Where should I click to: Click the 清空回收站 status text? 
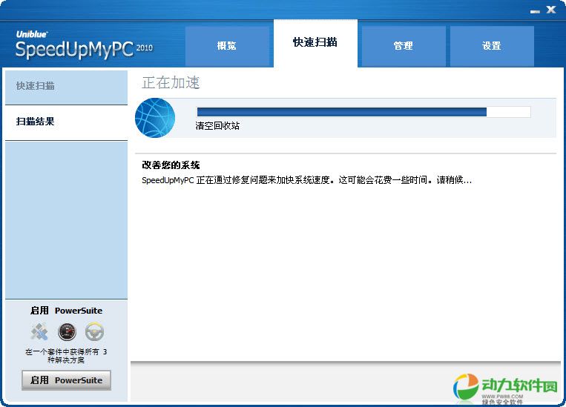[217, 126]
